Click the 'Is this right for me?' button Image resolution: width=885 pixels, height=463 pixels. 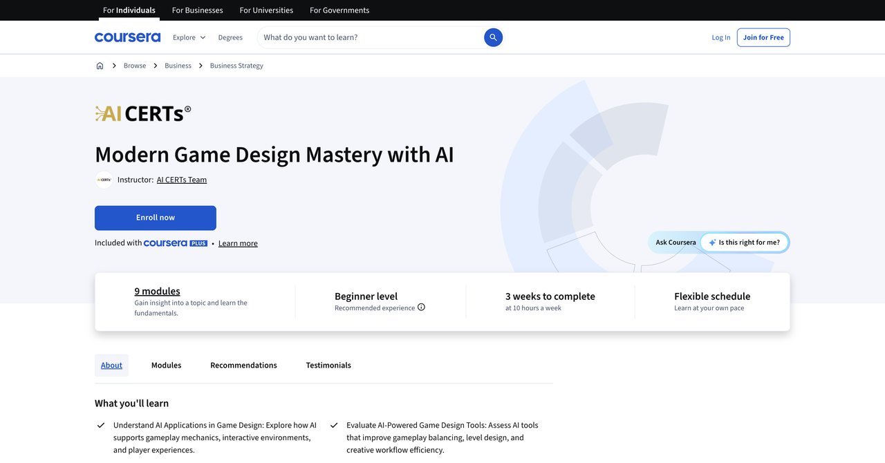pos(744,243)
